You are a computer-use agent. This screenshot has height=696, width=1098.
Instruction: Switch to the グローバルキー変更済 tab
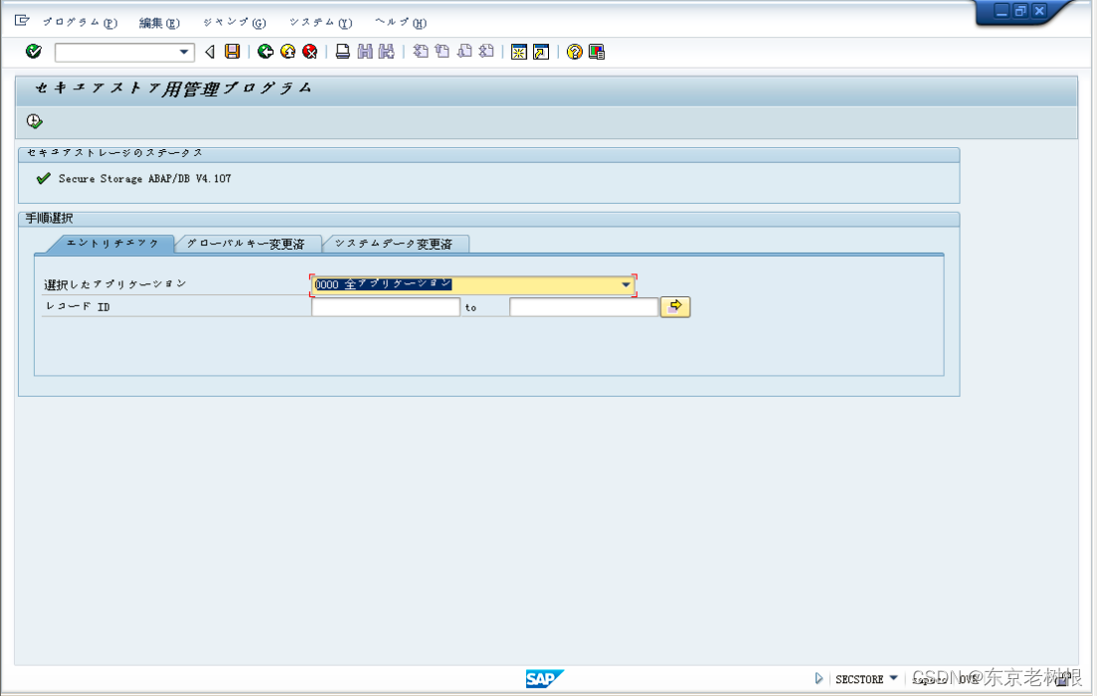point(247,242)
